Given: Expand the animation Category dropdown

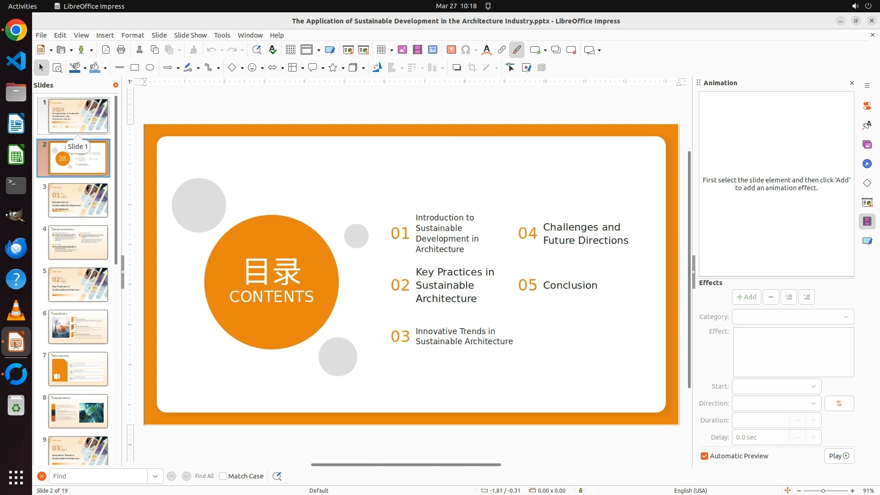Looking at the screenshot, I should (x=793, y=317).
